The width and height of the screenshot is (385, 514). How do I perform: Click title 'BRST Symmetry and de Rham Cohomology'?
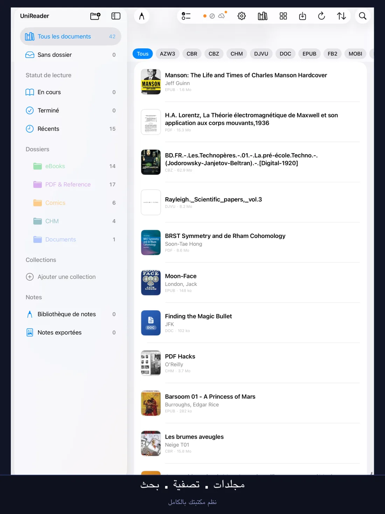click(225, 236)
